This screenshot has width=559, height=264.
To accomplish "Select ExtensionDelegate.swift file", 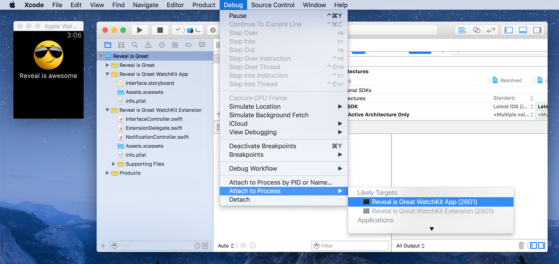I will [154, 128].
